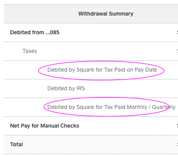This screenshot has width=178, height=156.
Task: Click the cut-off amount beside Net Pay for Manual Checks
Action: pyautogui.click(x=177, y=126)
